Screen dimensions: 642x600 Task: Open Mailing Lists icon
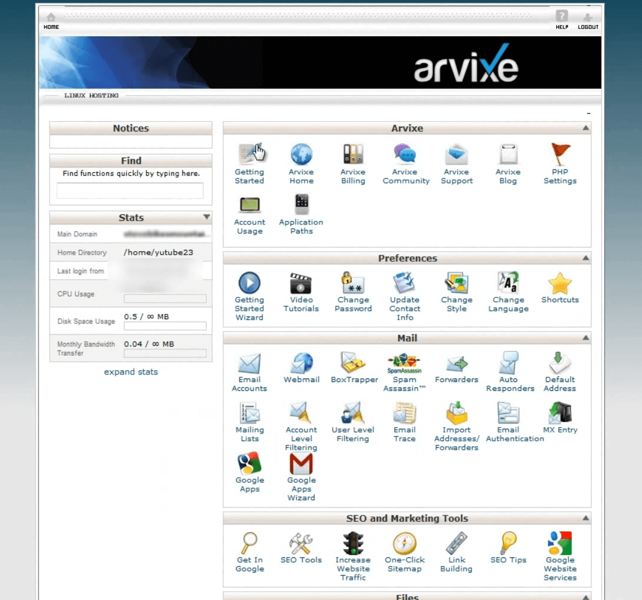(x=250, y=413)
